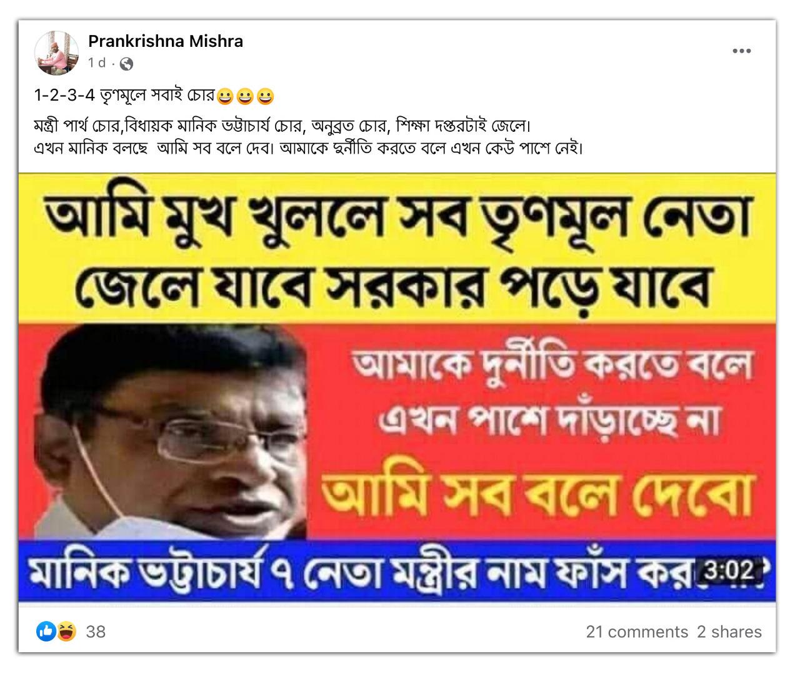Click the laughing Haha reaction icon
Screen dimensions: 800x681
67,632
